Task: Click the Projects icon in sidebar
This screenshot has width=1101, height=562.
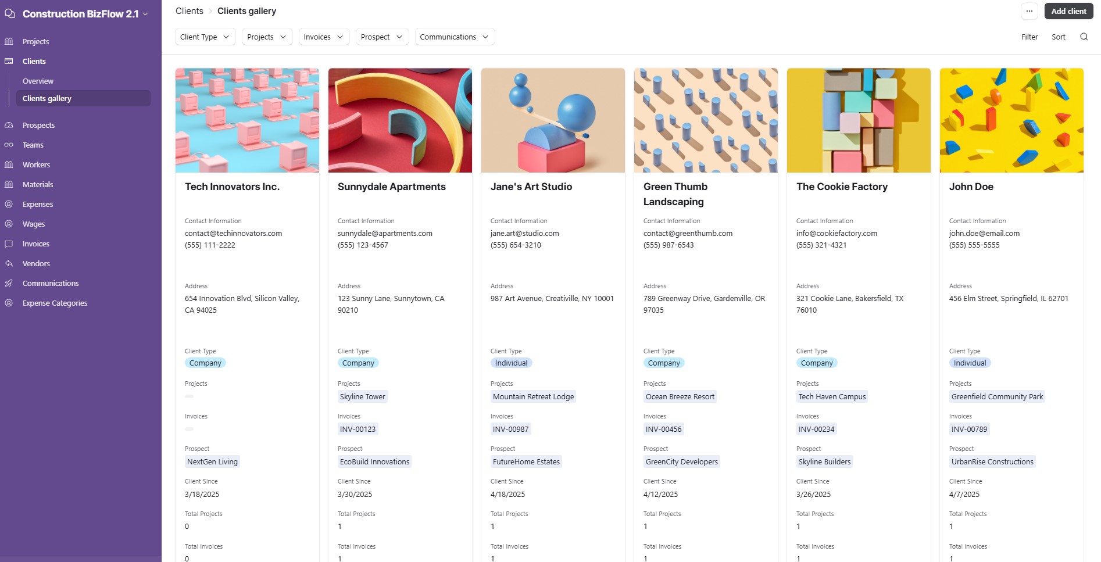Action: click(x=9, y=41)
